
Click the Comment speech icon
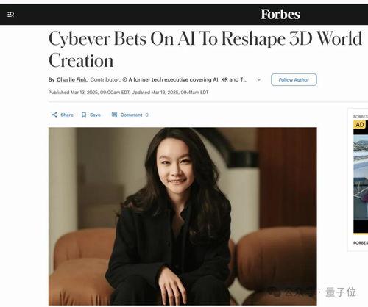tap(114, 115)
